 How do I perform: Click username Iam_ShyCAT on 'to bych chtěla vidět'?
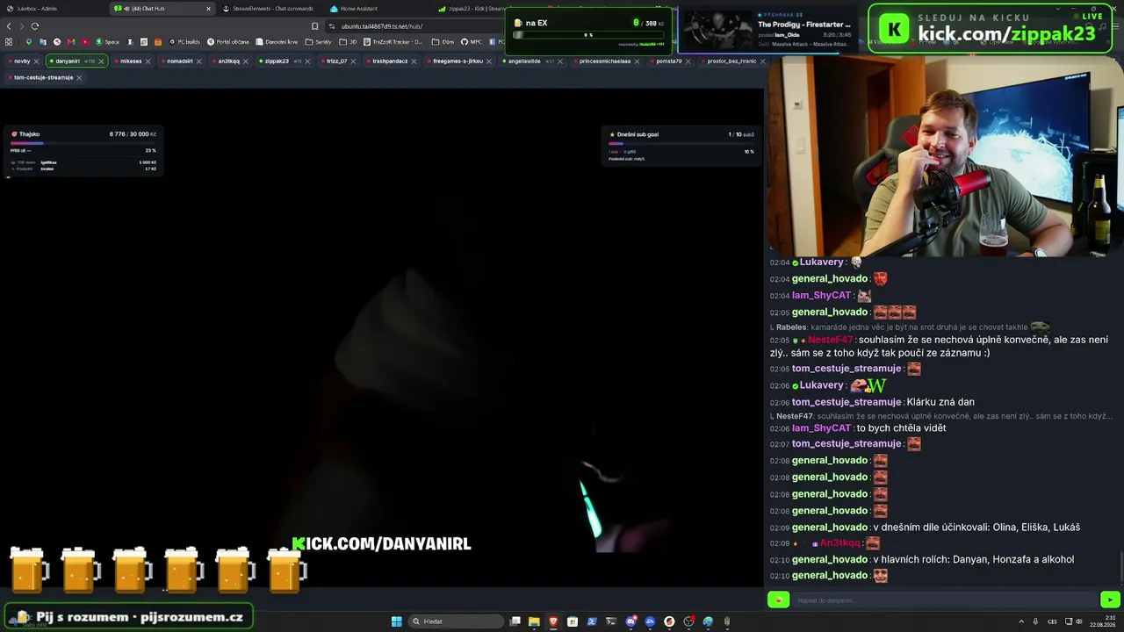[822, 428]
